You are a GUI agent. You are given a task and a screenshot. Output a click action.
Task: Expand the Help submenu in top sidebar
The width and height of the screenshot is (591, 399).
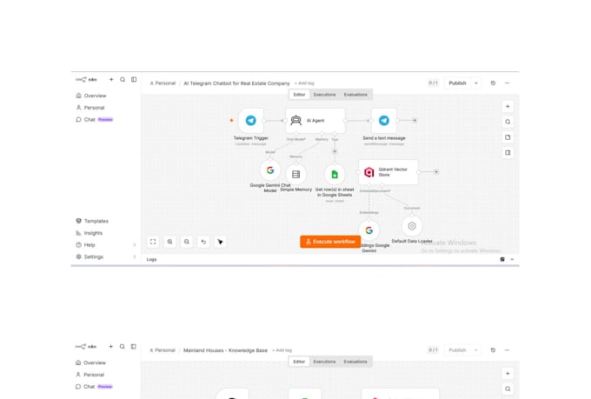tap(135, 245)
